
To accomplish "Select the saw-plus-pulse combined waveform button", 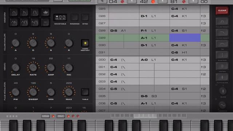I will click(35, 23).
